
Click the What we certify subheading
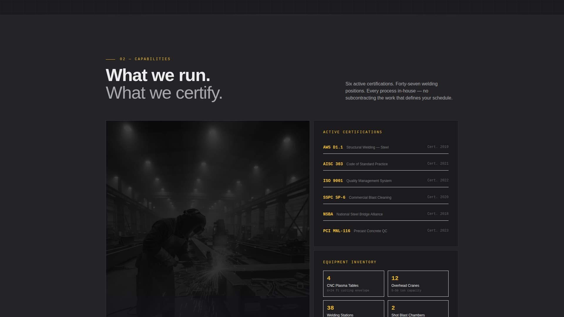[164, 93]
